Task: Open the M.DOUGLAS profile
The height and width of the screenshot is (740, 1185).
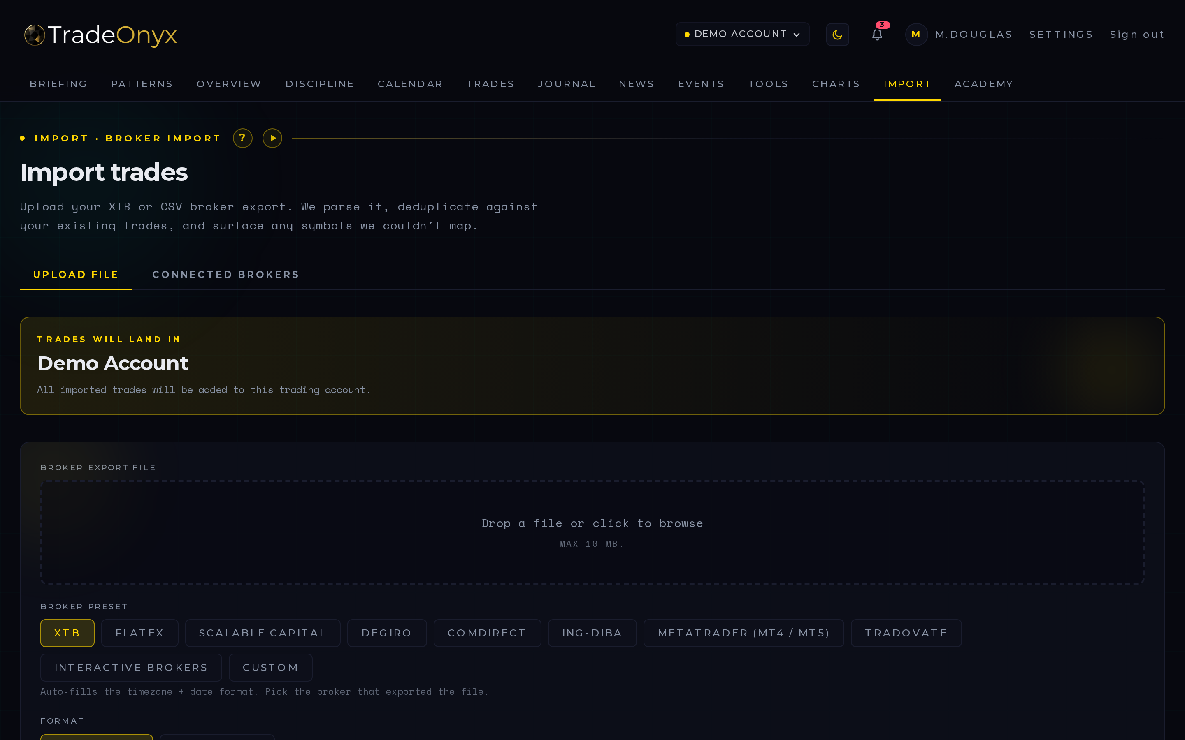Action: pos(974,35)
